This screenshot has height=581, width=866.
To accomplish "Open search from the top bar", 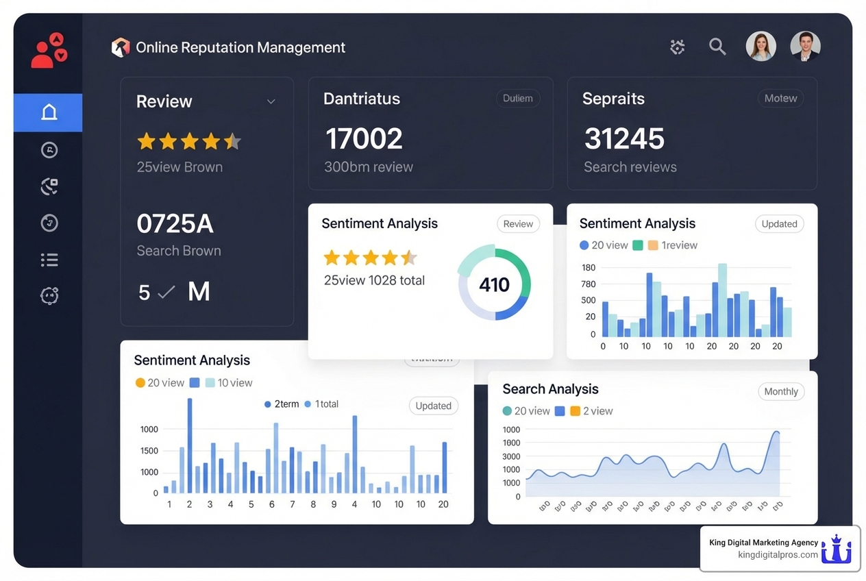I will point(717,47).
